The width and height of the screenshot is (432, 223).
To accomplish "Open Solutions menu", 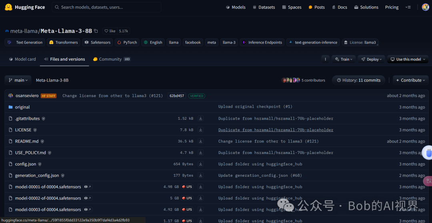I will [366, 7].
